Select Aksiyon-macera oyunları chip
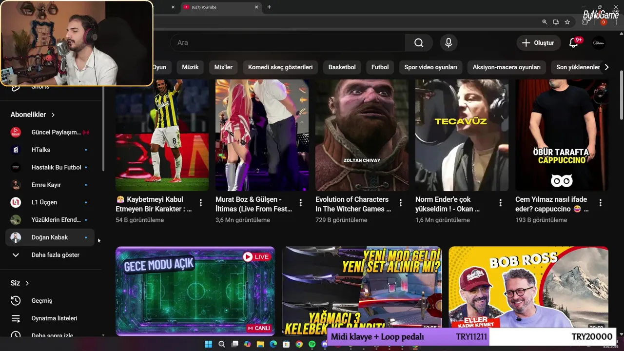 pos(507,67)
